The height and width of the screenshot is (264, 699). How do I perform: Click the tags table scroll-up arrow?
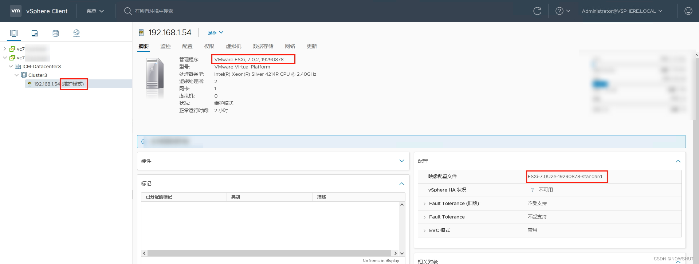click(402, 205)
